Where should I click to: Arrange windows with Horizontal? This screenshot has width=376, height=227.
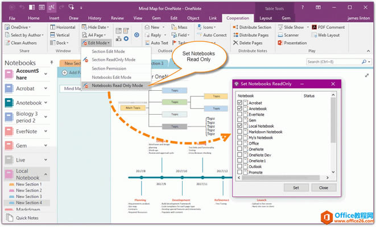[63, 27]
